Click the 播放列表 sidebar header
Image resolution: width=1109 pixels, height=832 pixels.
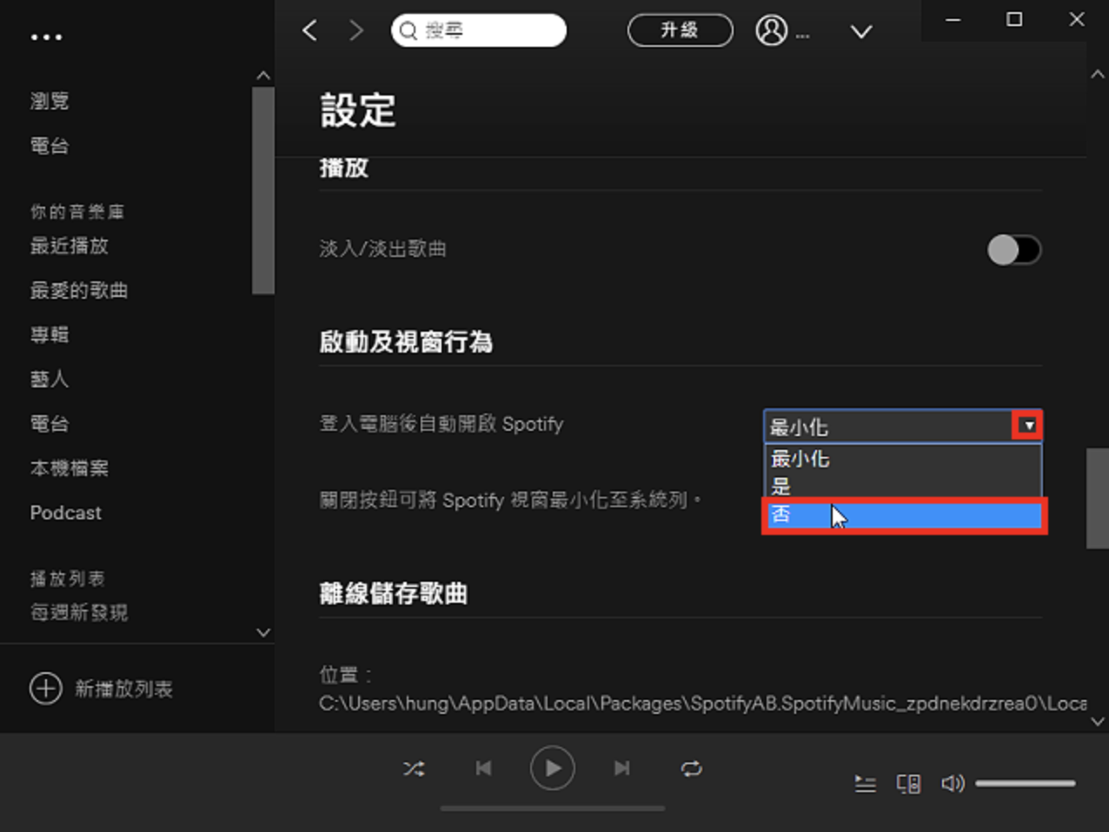(68, 578)
